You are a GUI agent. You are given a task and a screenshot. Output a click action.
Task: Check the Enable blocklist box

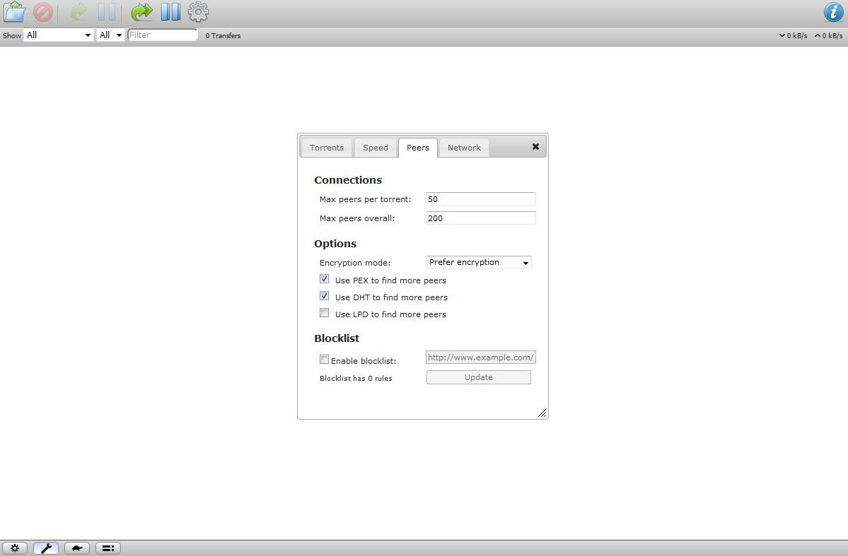coord(324,360)
